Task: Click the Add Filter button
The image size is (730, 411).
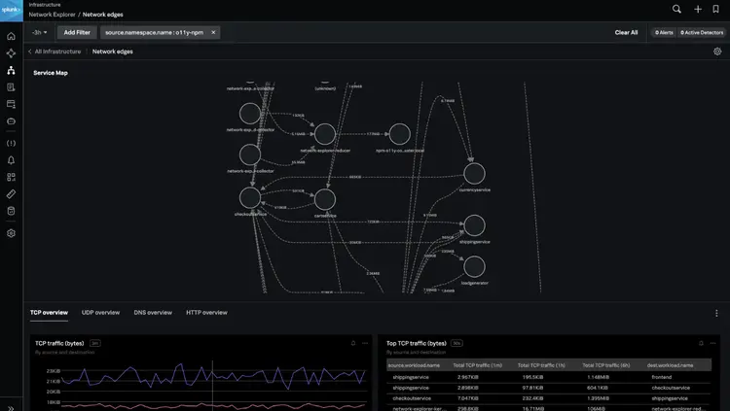Action: (77, 32)
